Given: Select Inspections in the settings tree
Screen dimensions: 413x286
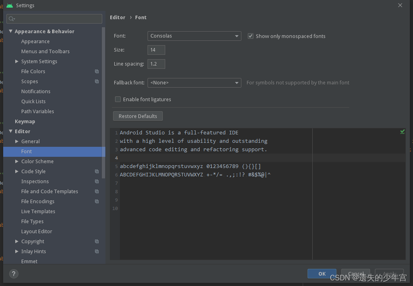Looking at the screenshot, I should click(x=35, y=181).
